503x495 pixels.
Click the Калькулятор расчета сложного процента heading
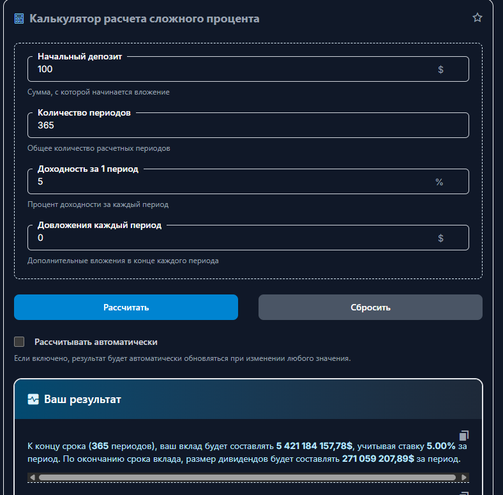144,19
